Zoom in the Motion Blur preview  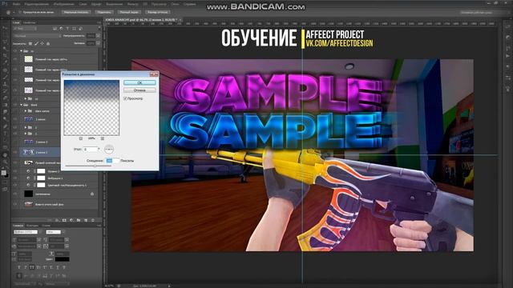[103, 138]
